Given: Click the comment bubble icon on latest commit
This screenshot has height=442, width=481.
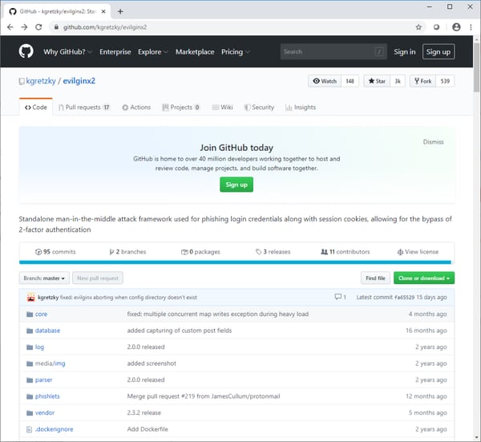Looking at the screenshot, I should (338, 297).
